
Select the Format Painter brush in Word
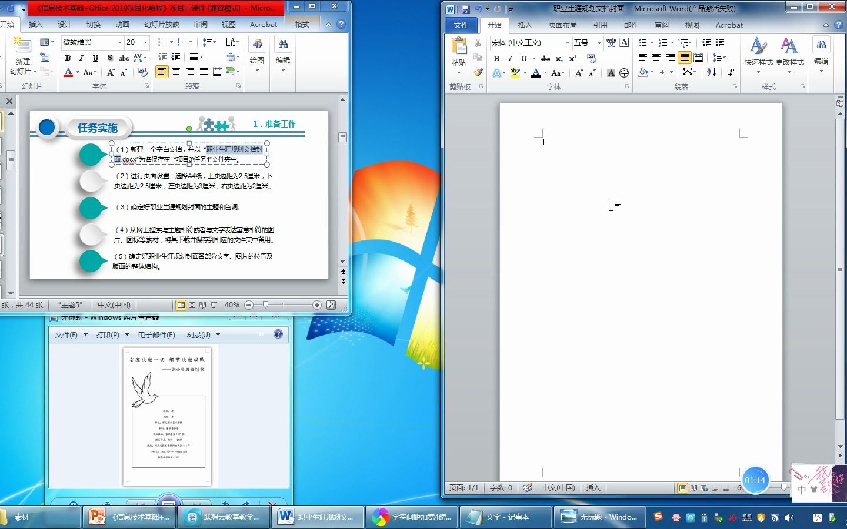(x=478, y=72)
